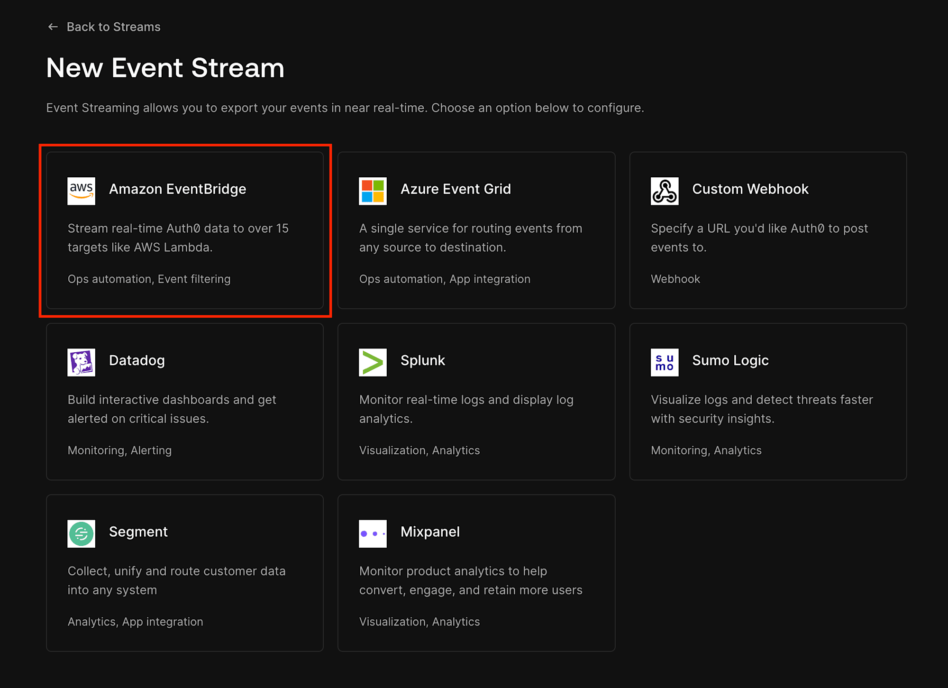Click 'Specify a URL you'd like Auth0' description

point(759,238)
